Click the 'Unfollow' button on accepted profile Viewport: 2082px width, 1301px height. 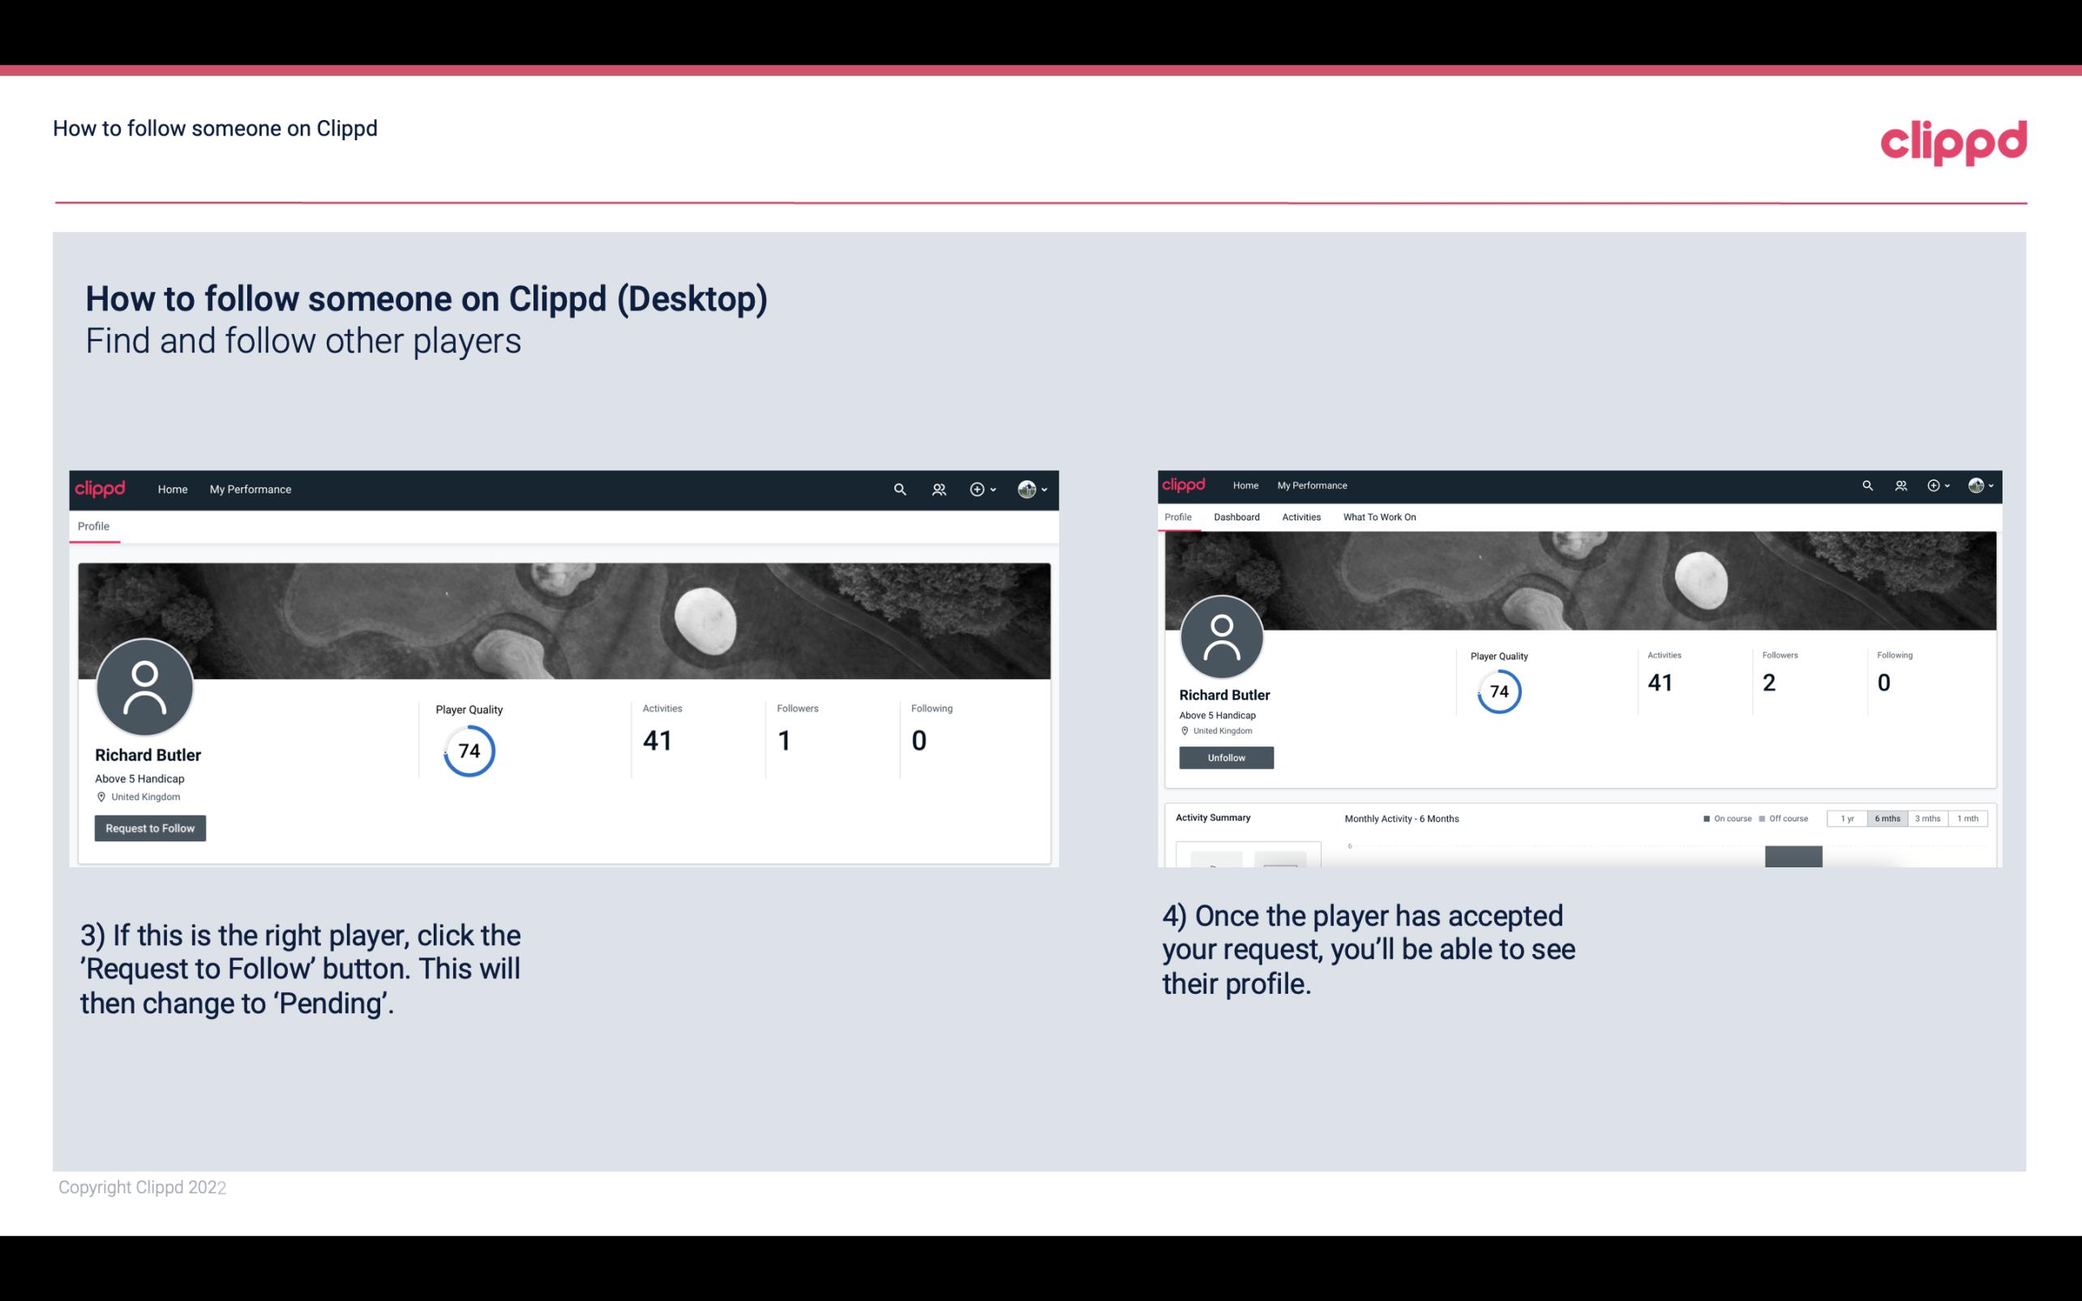1226,757
